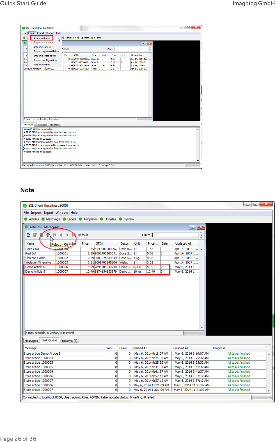Select Import registered labels menu entry

(47, 51)
